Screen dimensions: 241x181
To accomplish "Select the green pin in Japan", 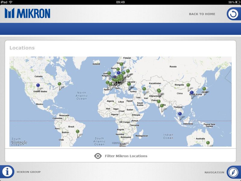I will click(204, 89).
